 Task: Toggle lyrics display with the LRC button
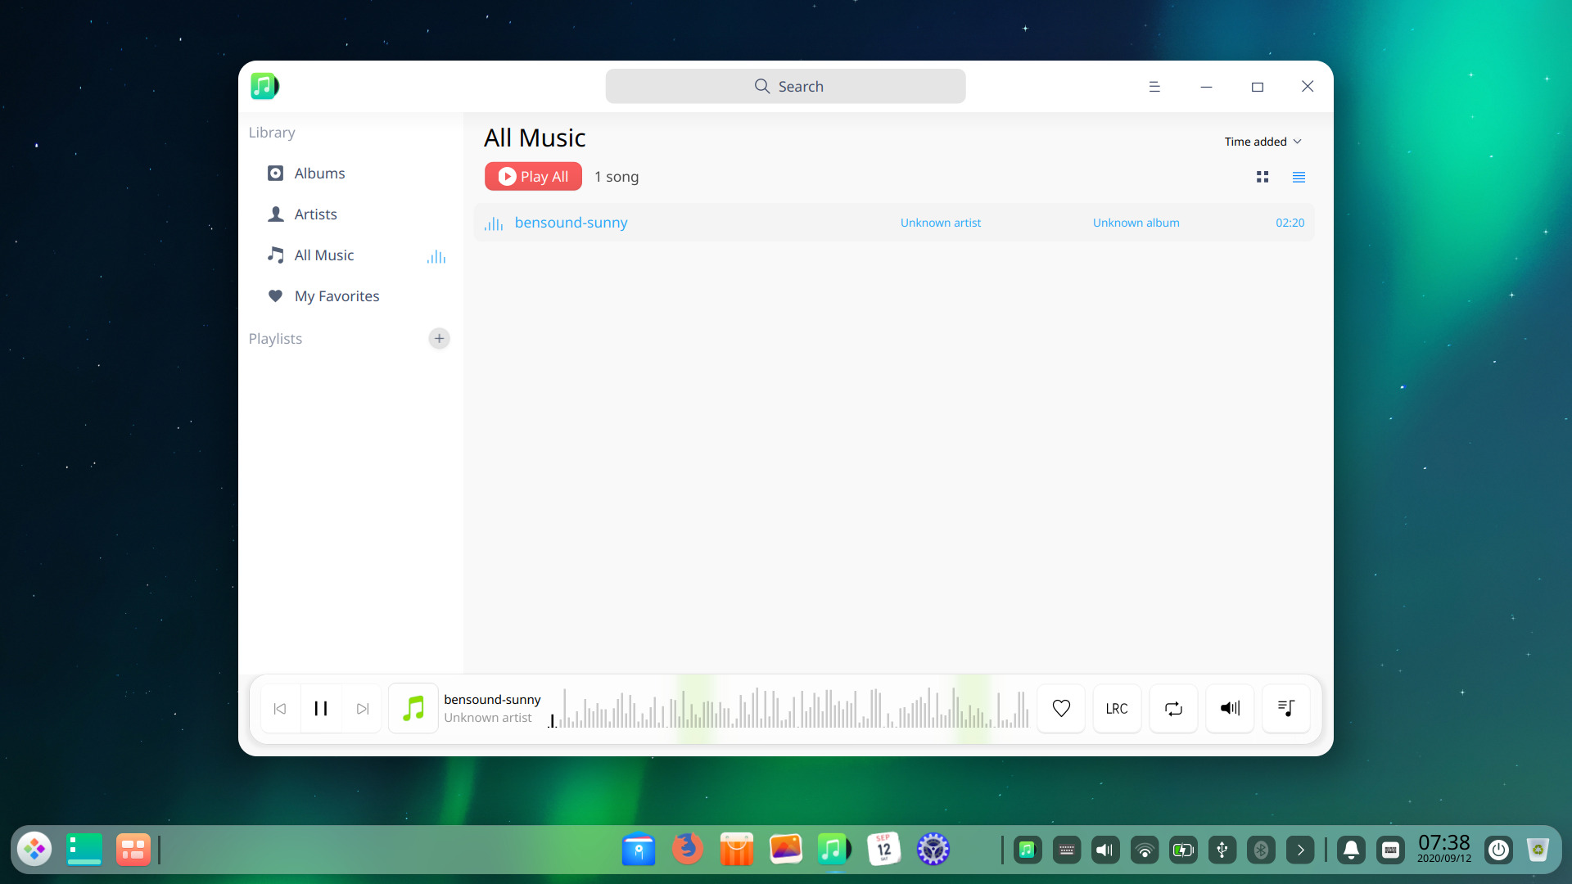point(1116,708)
